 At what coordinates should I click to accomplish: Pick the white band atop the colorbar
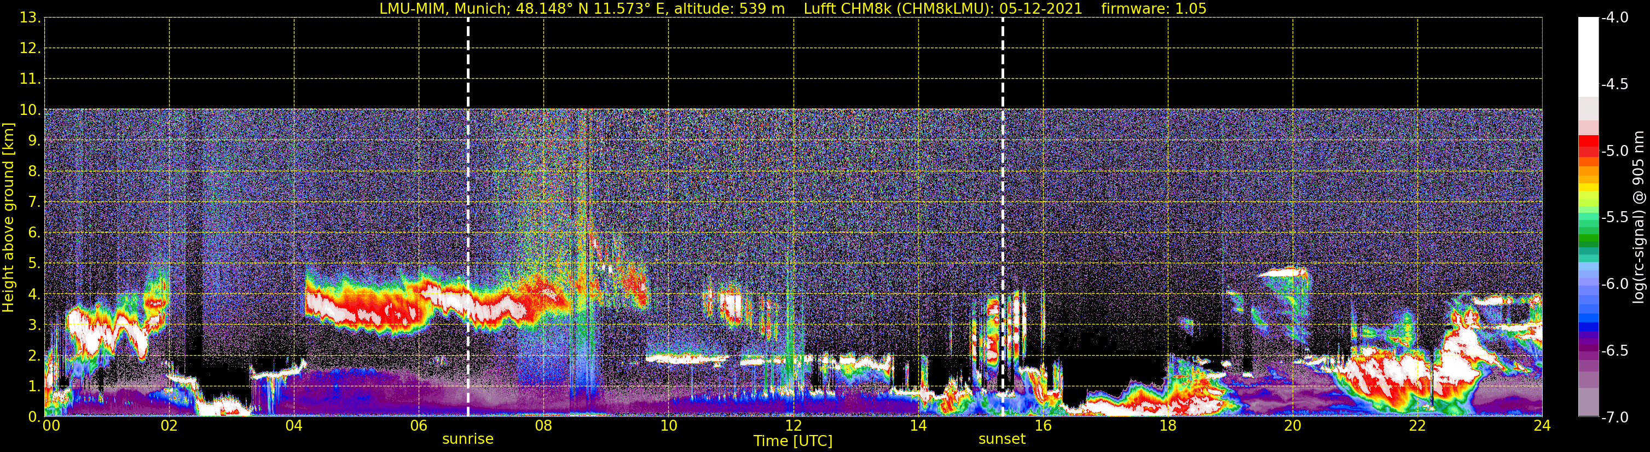click(1588, 57)
